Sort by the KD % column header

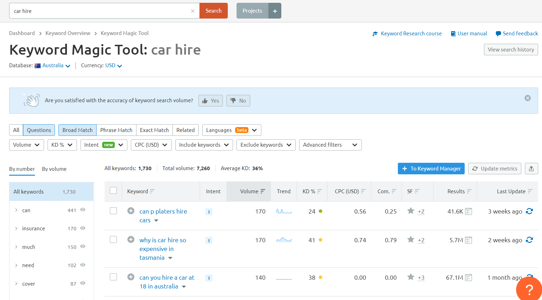tap(312, 191)
